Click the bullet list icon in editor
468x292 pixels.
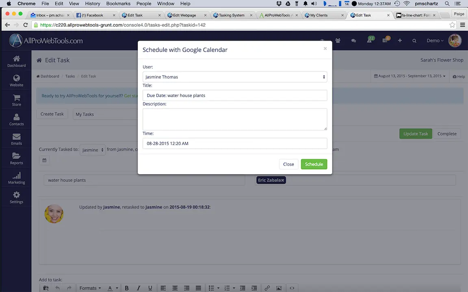(x=211, y=288)
